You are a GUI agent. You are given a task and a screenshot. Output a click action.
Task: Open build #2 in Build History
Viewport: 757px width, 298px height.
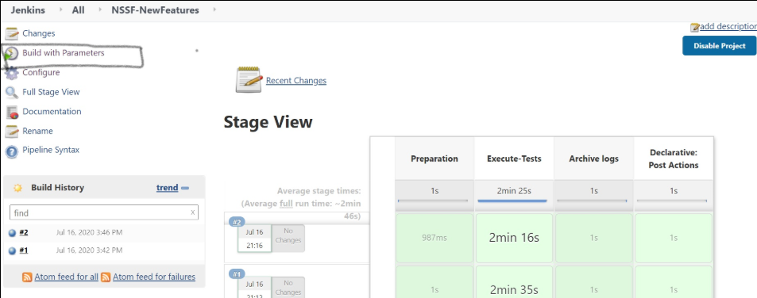24,232
